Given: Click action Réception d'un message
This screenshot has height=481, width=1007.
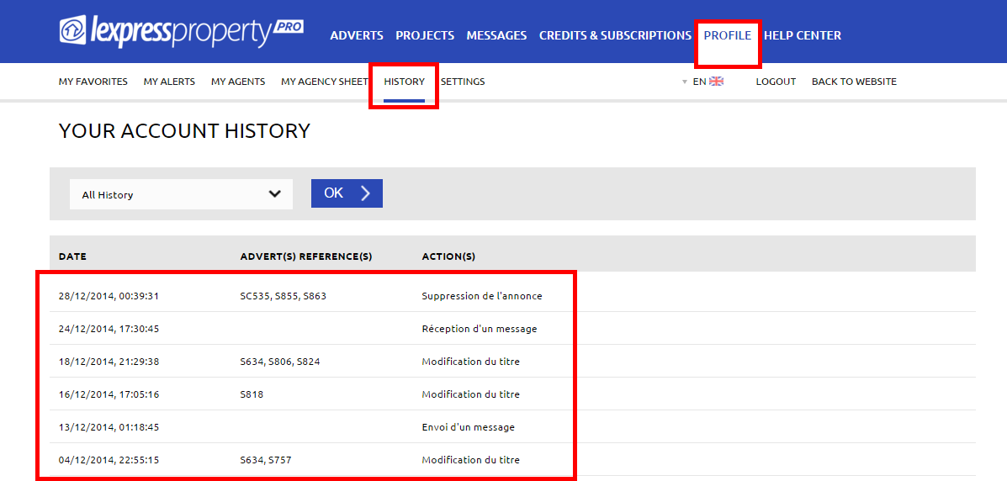Looking at the screenshot, I should point(479,329).
